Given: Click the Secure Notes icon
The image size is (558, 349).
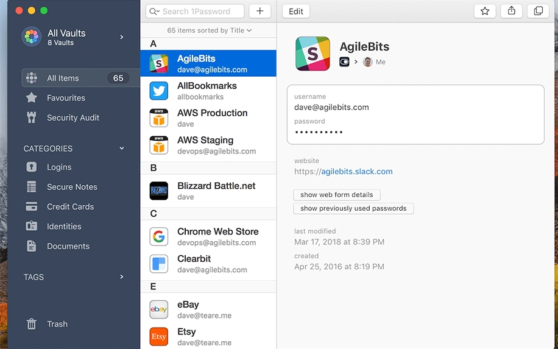Looking at the screenshot, I should (31, 187).
